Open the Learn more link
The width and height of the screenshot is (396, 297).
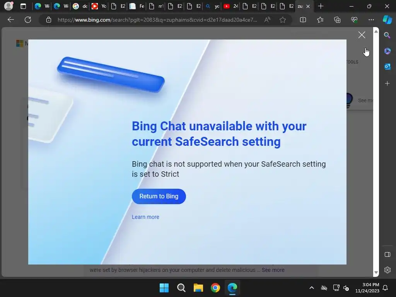(145, 217)
